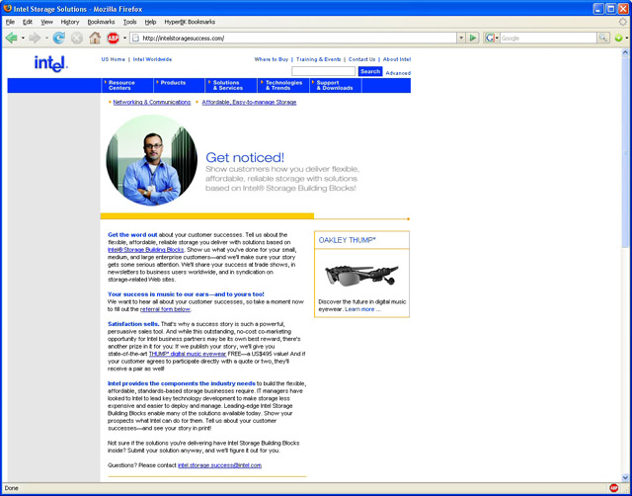
Task: Open the address bar URL history dropdown
Action: tap(461, 38)
